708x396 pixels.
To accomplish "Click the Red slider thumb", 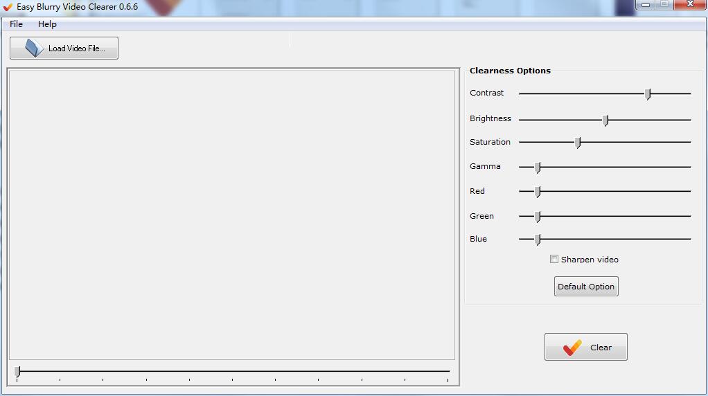I will (x=538, y=192).
